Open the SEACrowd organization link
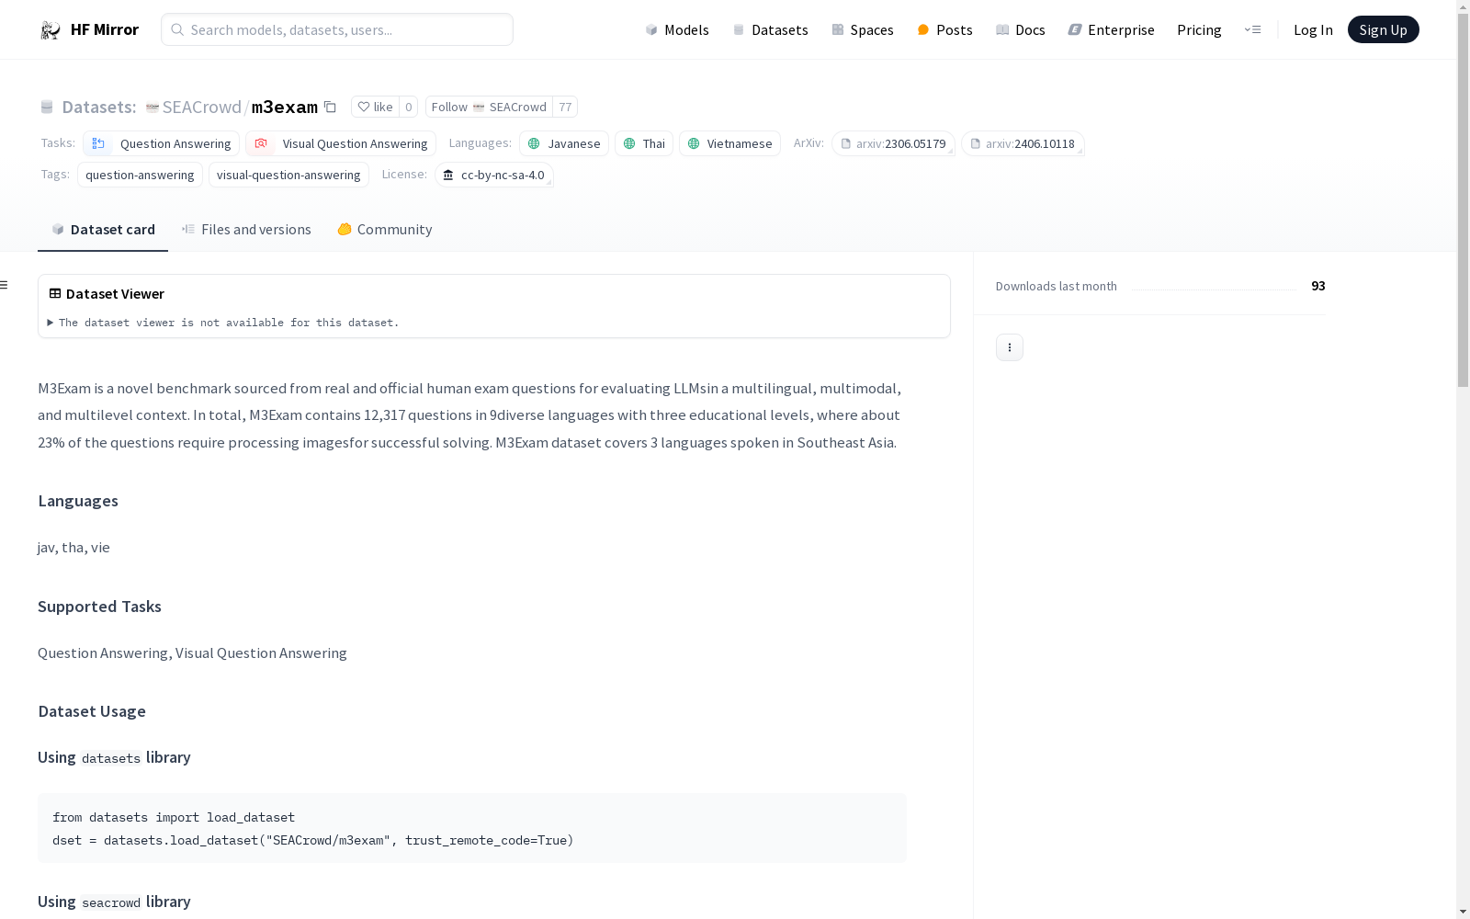This screenshot has width=1470, height=919. tap(202, 108)
